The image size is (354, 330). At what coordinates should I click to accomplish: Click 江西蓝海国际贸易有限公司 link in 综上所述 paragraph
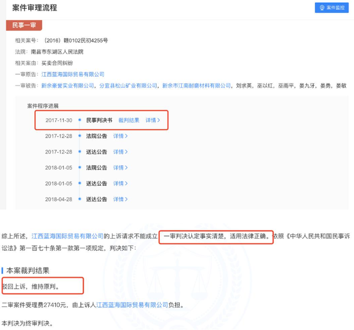67,236
